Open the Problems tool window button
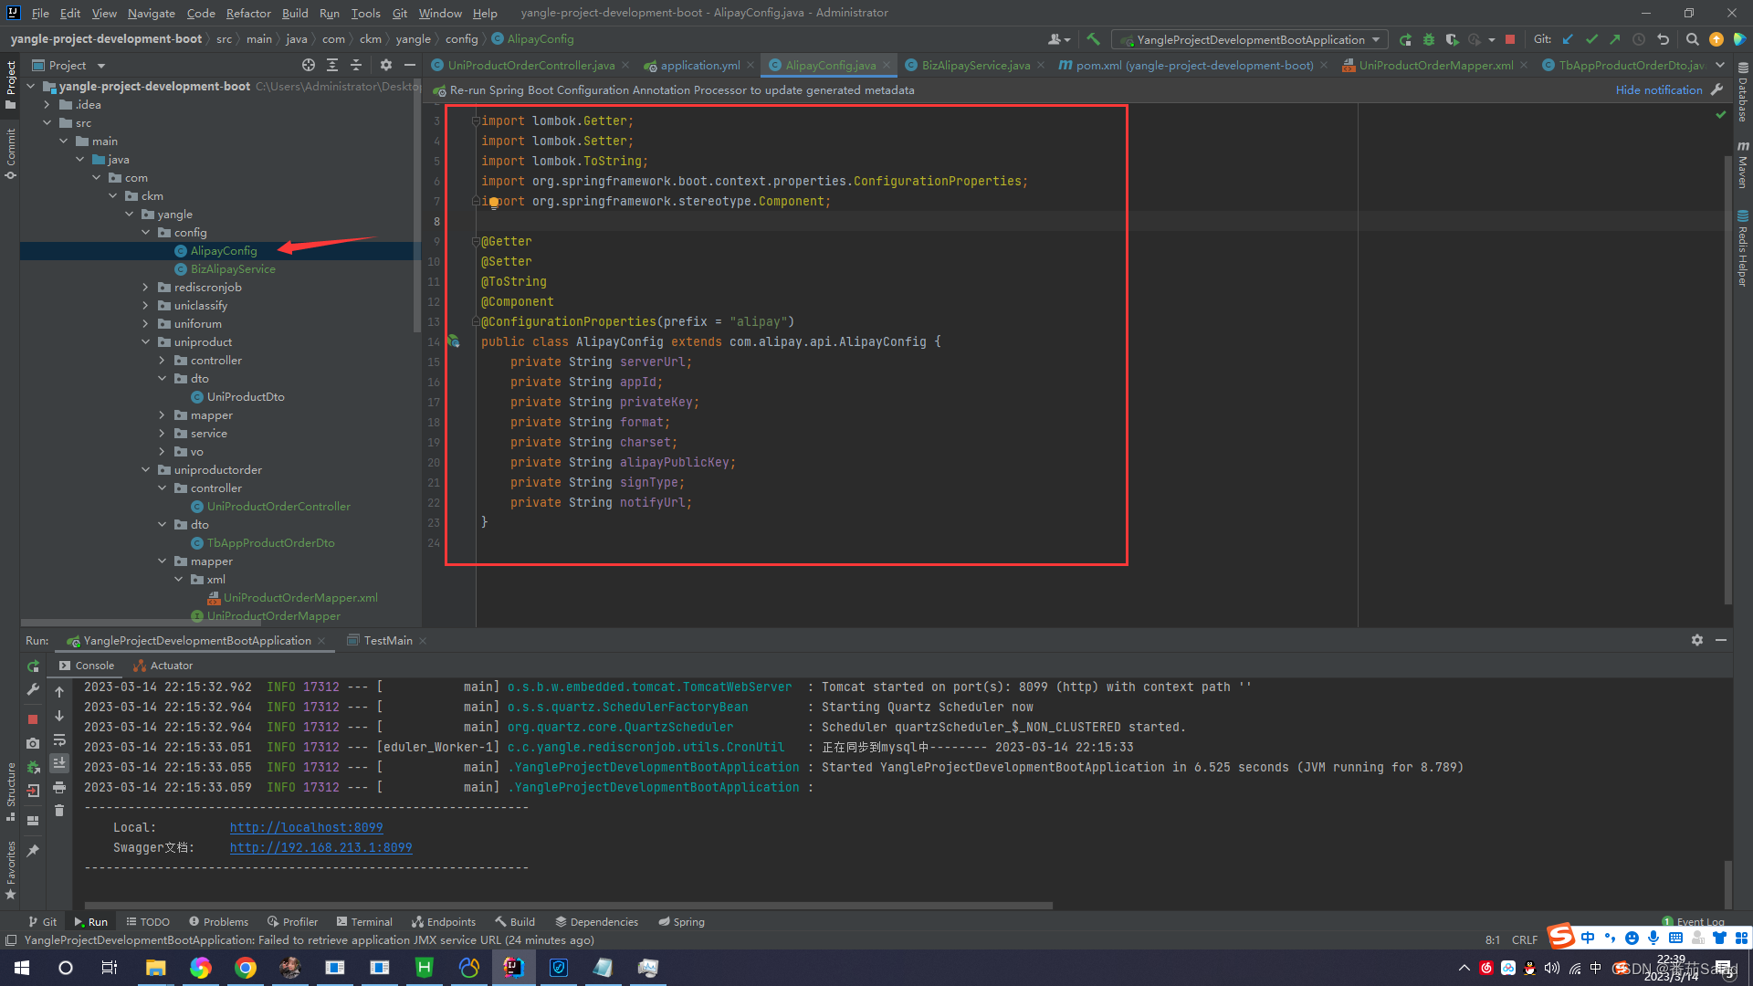 218,921
